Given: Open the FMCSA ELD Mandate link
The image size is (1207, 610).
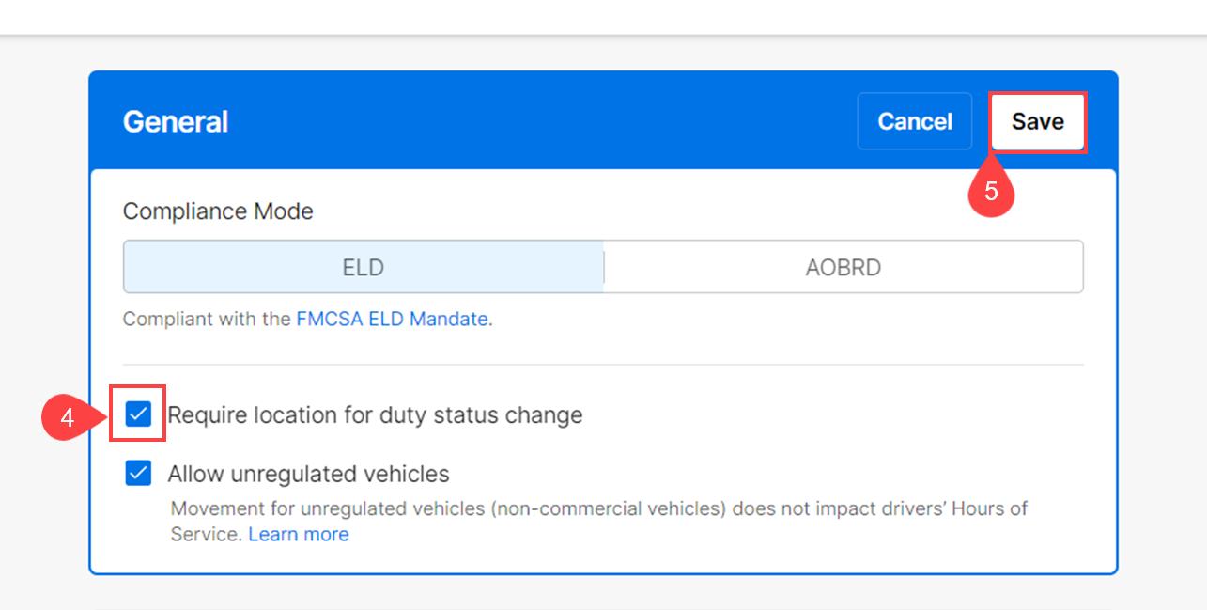Looking at the screenshot, I should (x=392, y=319).
